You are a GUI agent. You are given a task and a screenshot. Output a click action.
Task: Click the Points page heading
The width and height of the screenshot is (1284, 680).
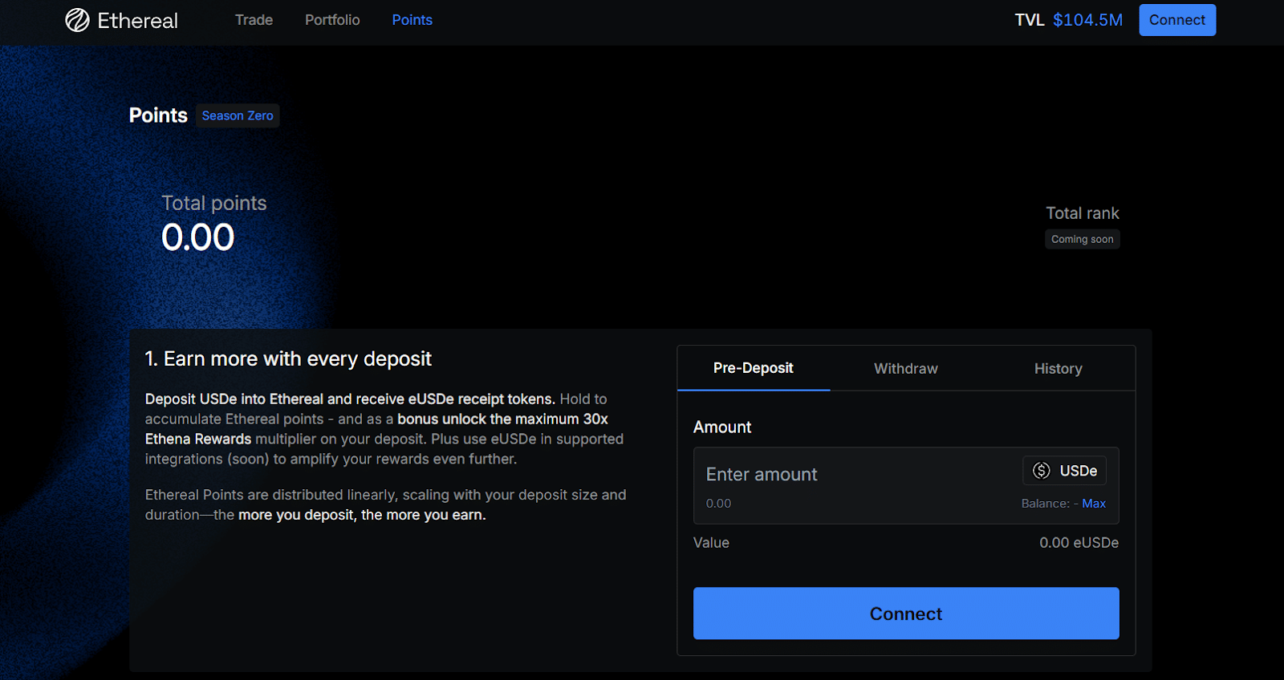(x=158, y=115)
